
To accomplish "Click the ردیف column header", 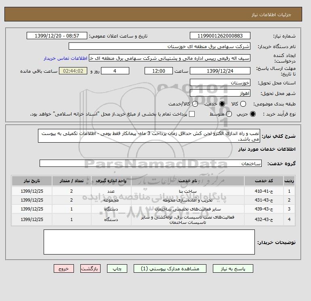I will (x=289, y=181).
